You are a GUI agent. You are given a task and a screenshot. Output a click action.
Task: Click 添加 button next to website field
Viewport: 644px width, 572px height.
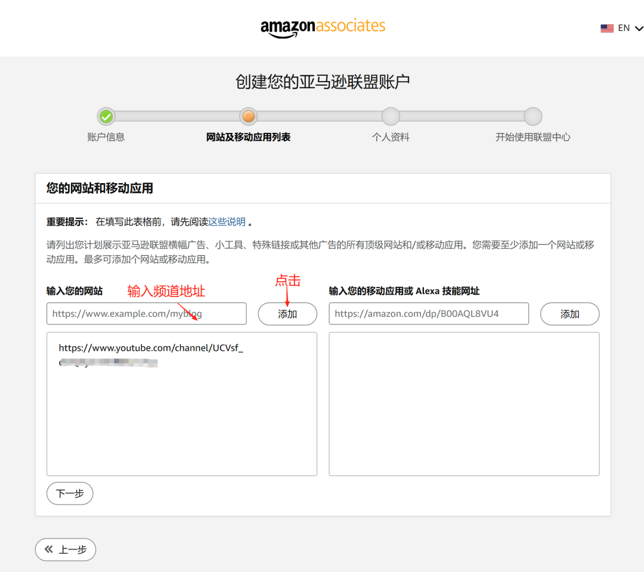287,314
